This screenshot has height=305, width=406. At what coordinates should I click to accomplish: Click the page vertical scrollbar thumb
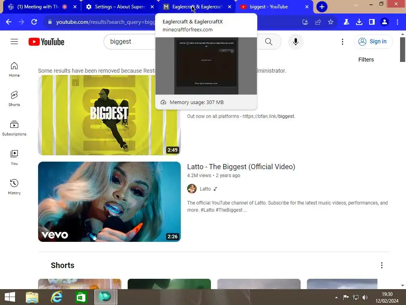[x=402, y=50]
